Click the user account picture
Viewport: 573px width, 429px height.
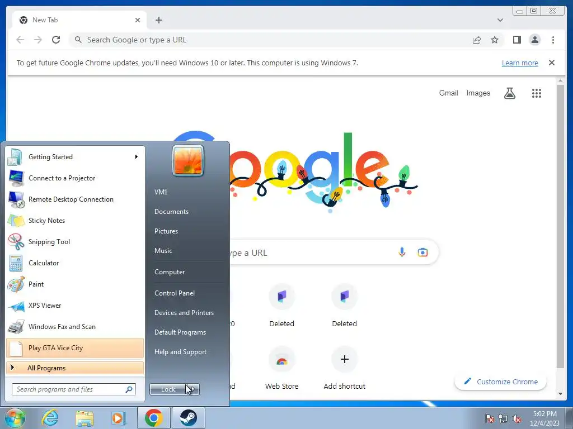(x=188, y=160)
